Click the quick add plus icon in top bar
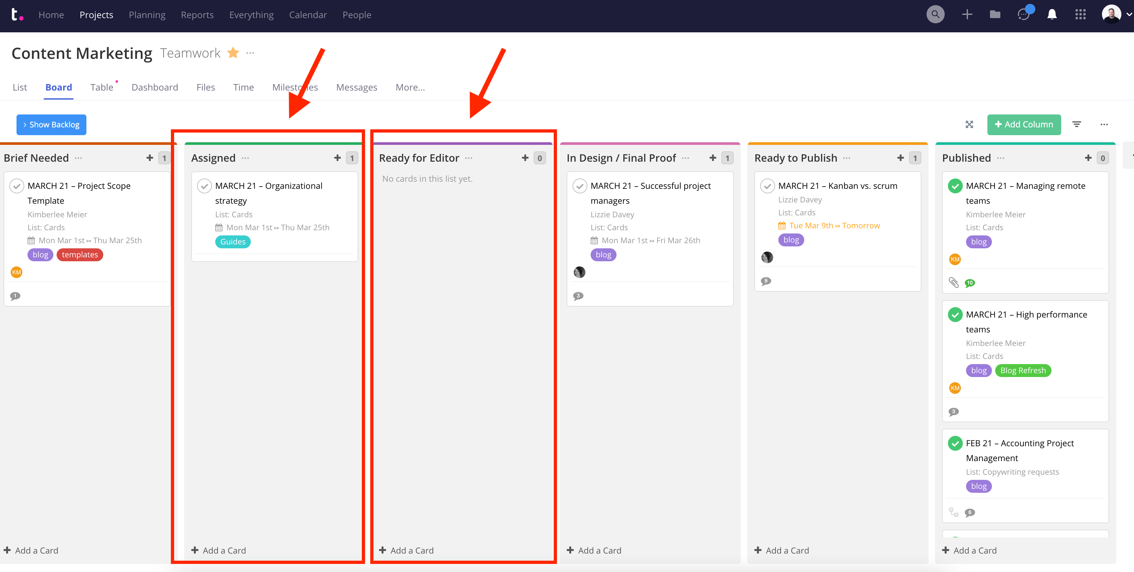This screenshot has width=1134, height=572. 967,15
